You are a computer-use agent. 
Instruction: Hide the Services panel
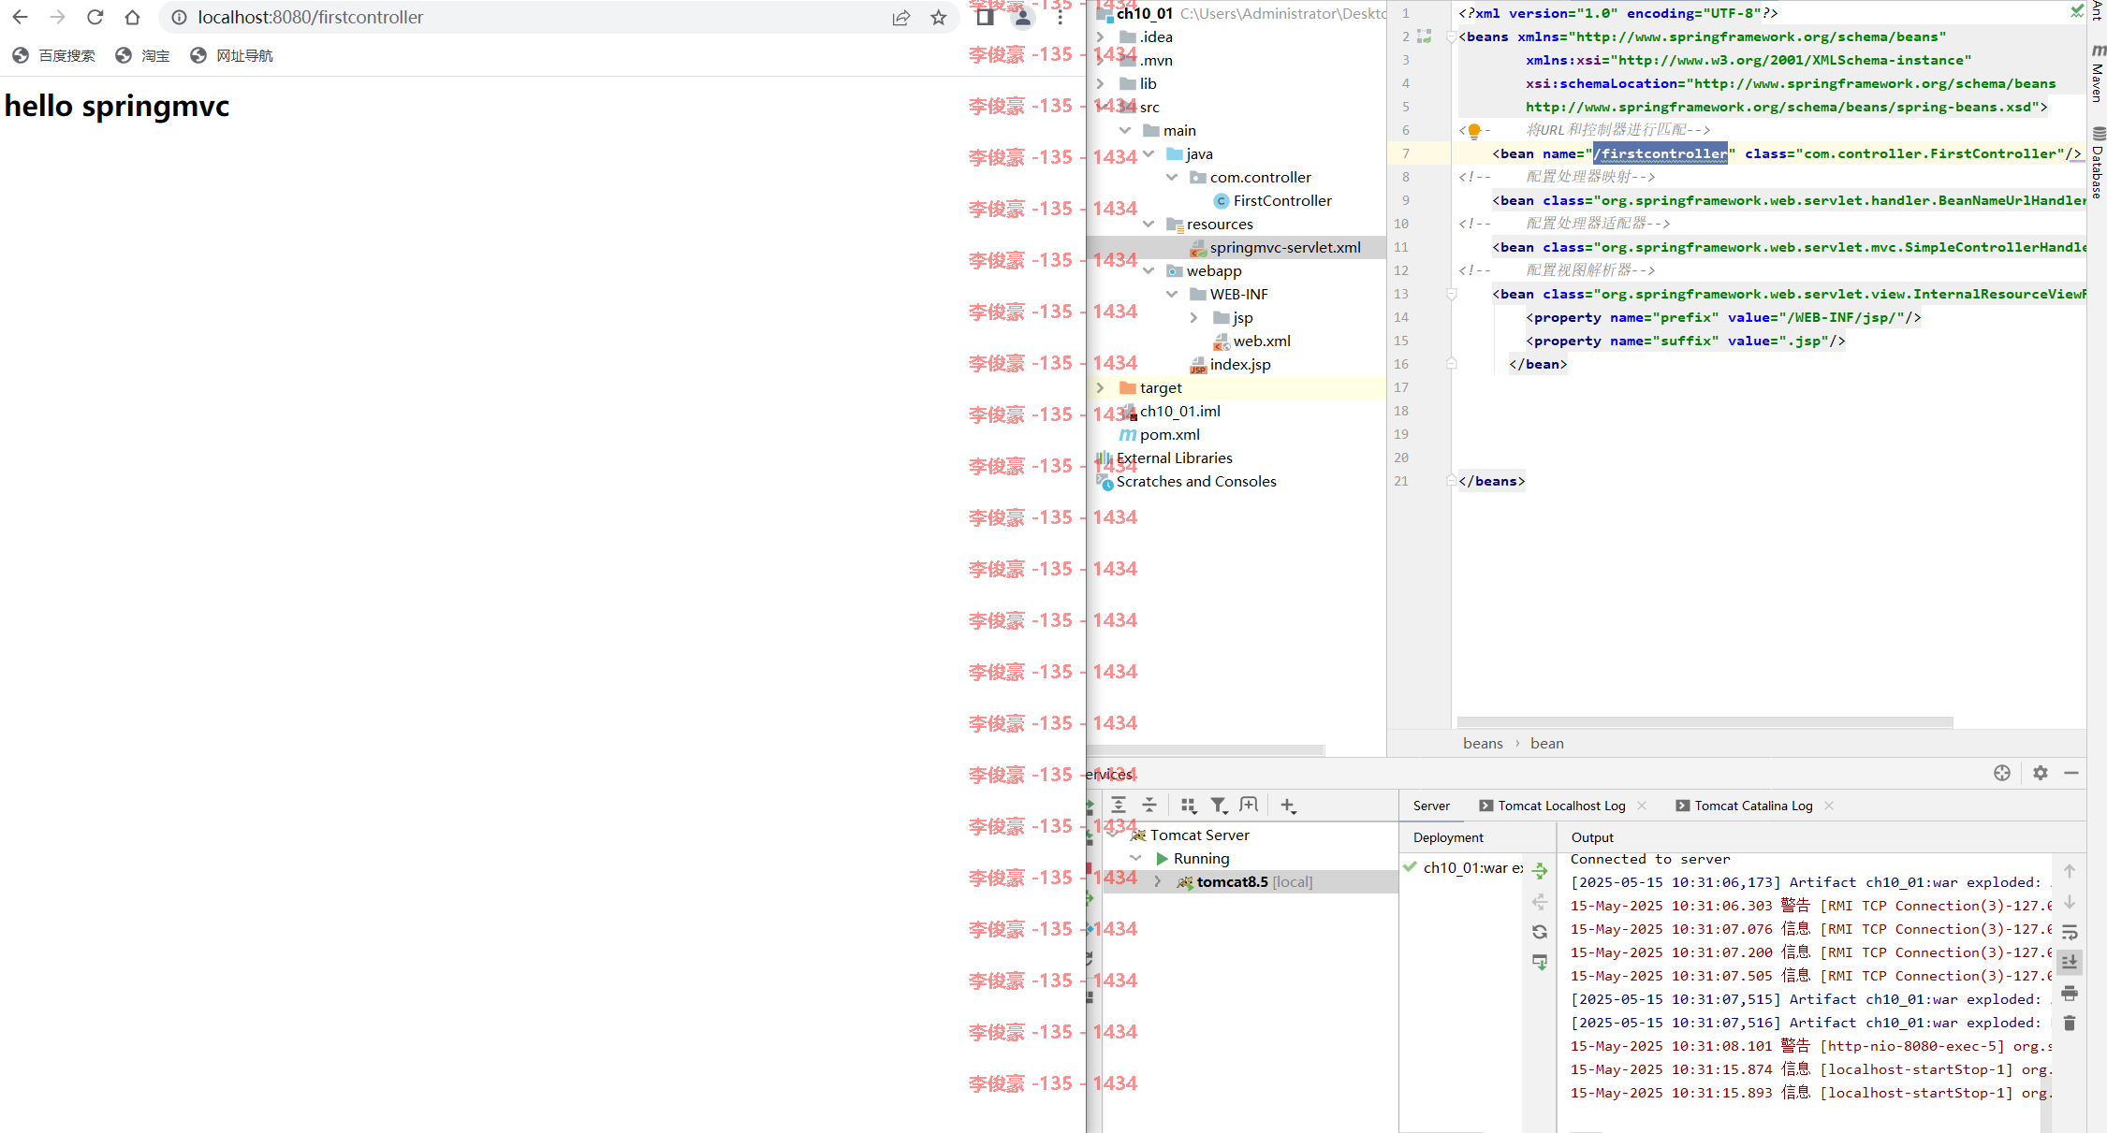pos(2071,773)
